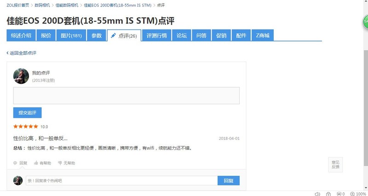Open the 评测行情 tab
The height and width of the screenshot is (196, 368).
(156, 35)
